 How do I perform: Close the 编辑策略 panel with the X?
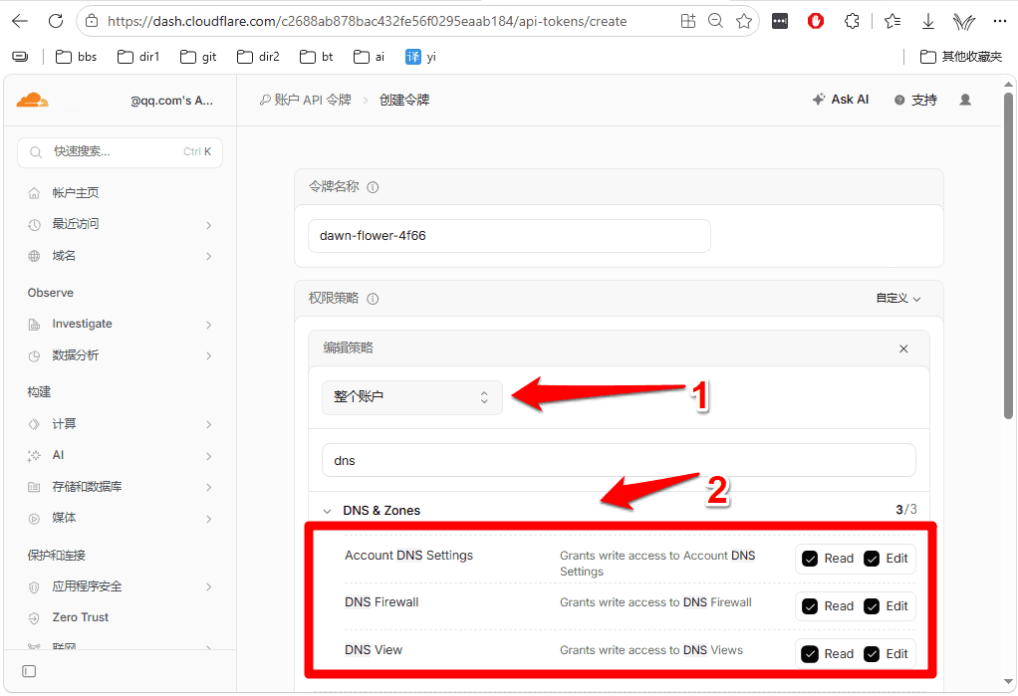[903, 348]
